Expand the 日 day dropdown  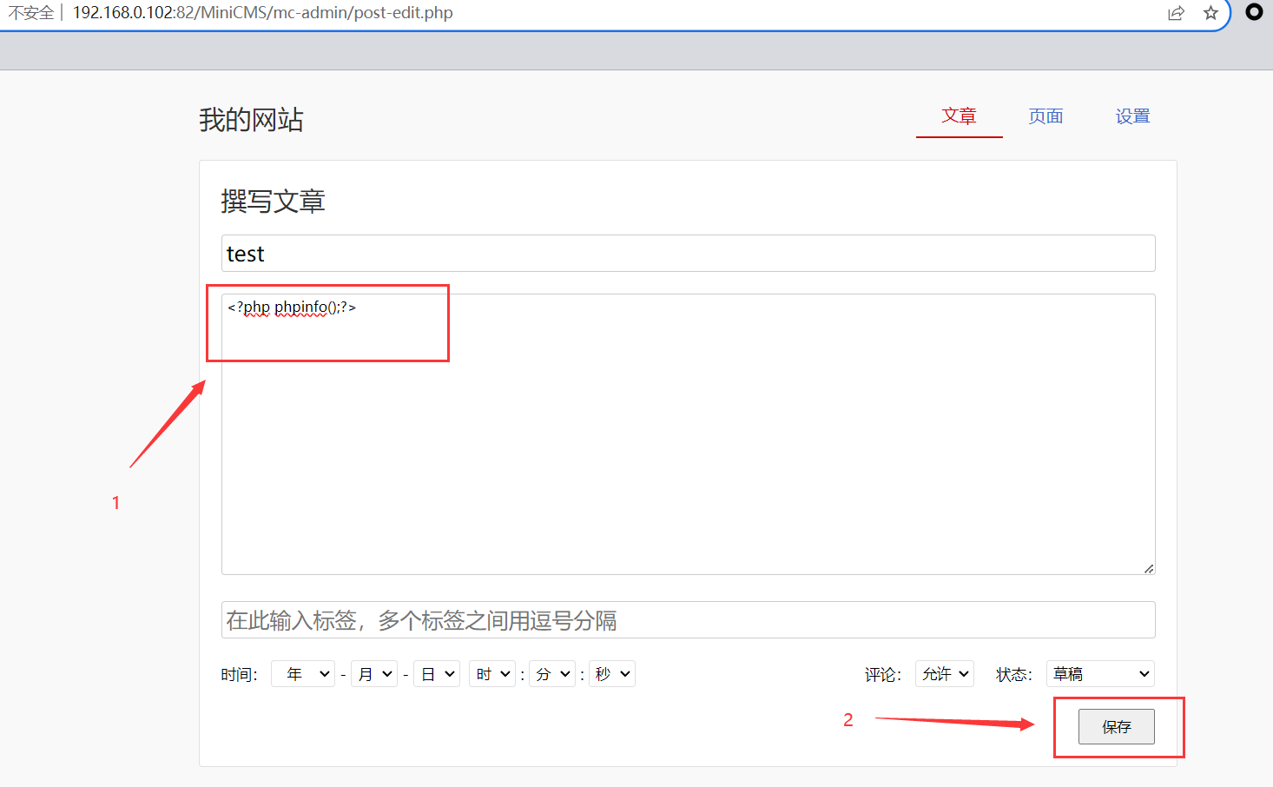coord(437,674)
